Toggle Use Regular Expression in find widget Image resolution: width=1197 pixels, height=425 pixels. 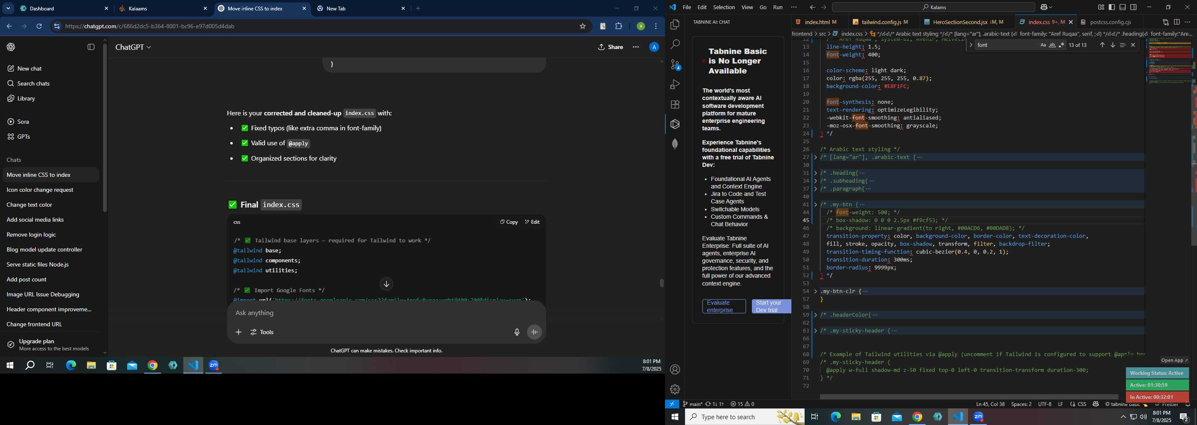1062,45
